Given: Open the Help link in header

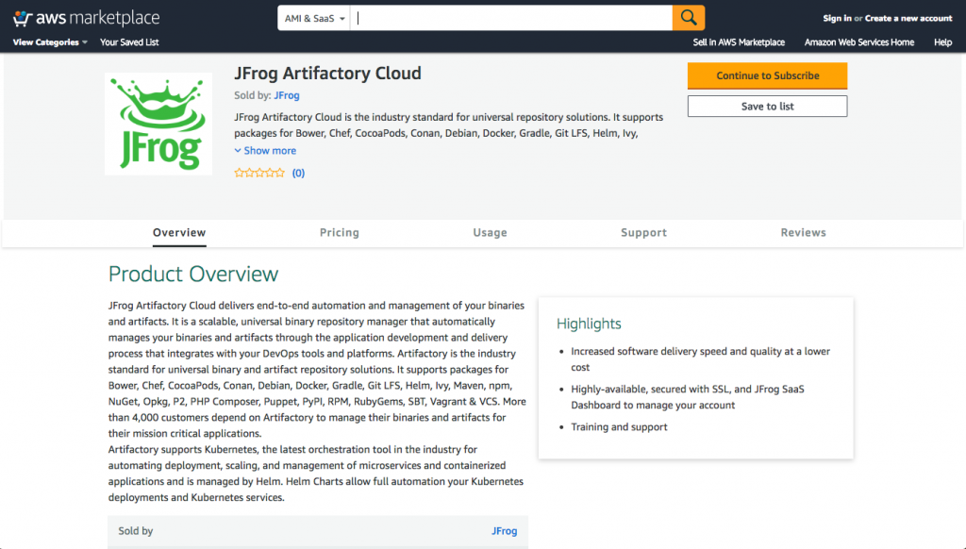Looking at the screenshot, I should click(942, 42).
